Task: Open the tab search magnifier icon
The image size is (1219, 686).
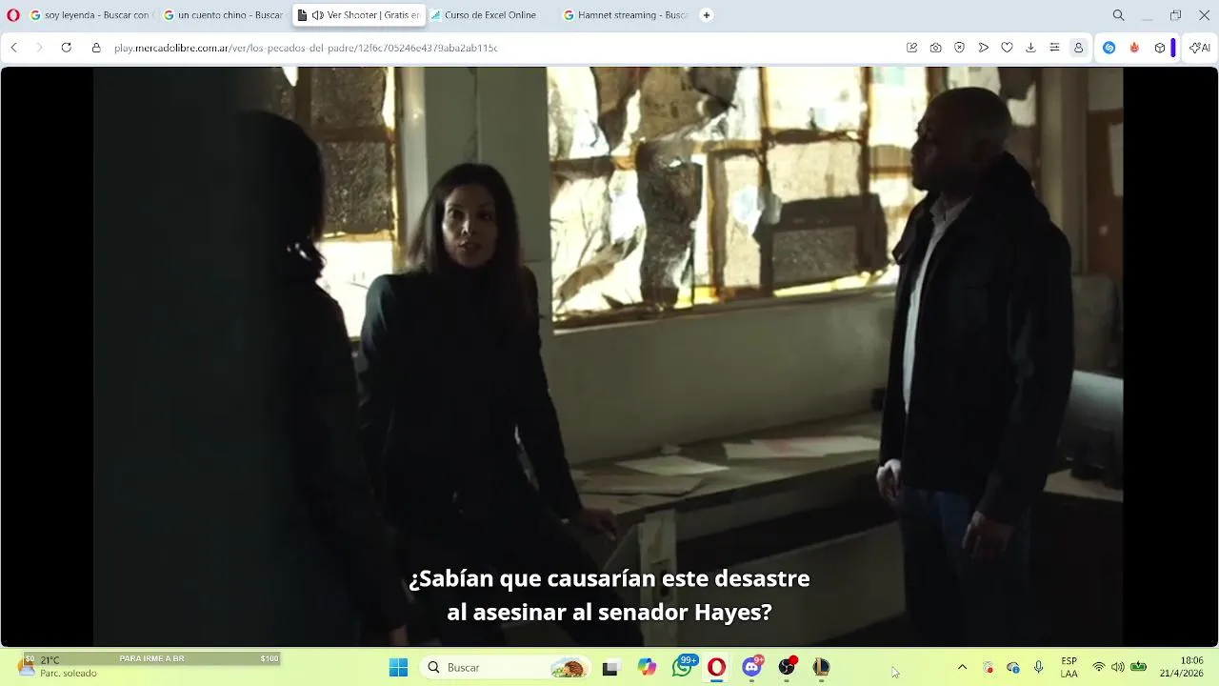Action: coord(1119,15)
